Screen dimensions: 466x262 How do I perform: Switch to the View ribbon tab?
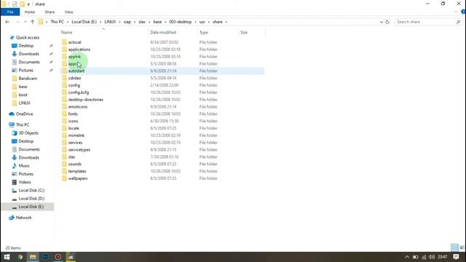coord(68,12)
